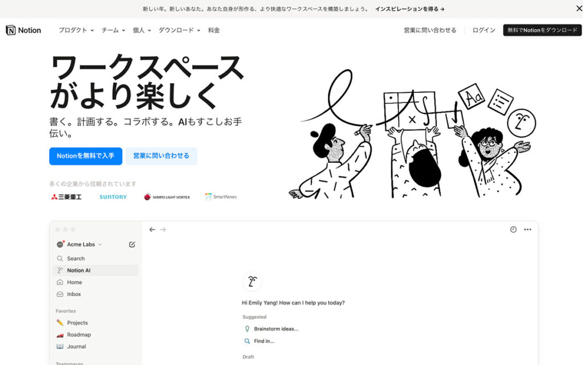This screenshot has width=583, height=365.
Task: Open the three-dot more options menu
Action: coord(528,229)
